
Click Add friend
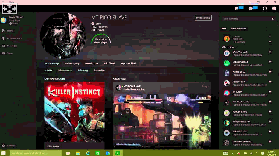(x=109, y=63)
